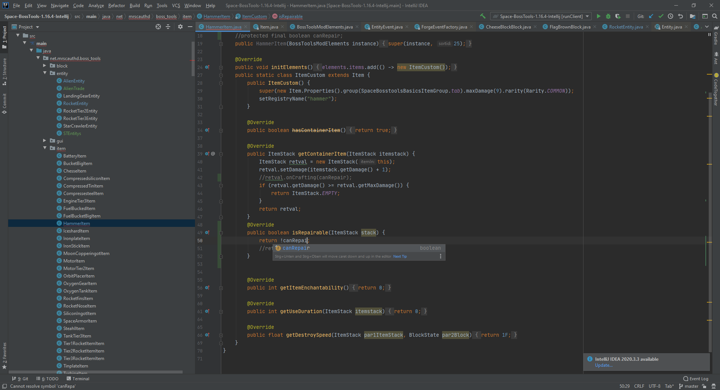Open Search Everywhere with the magnifier icon

714,16
